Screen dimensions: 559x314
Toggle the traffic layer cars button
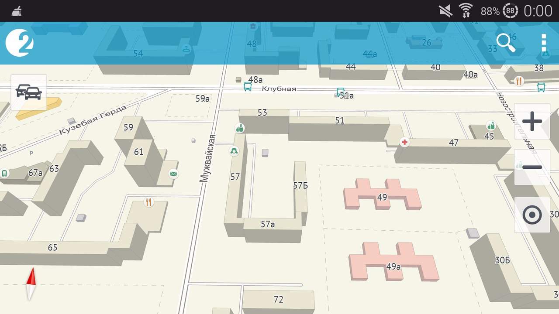tap(29, 92)
